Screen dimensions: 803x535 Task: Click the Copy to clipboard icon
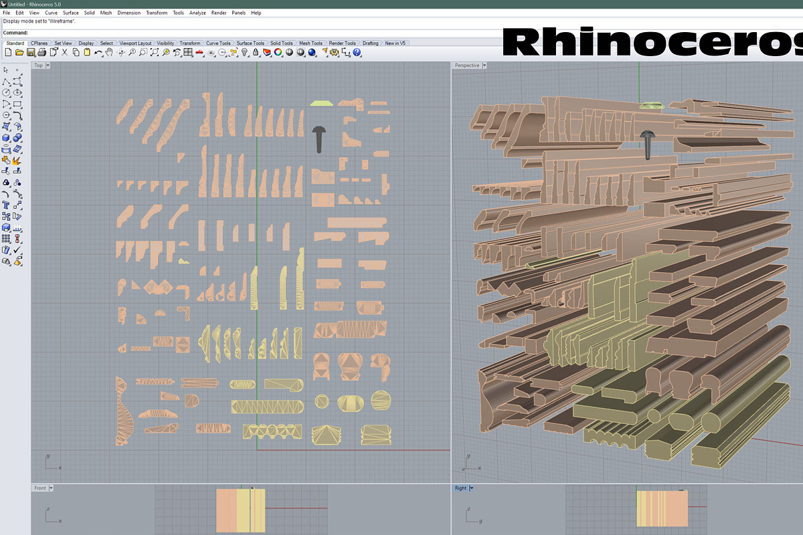pyautogui.click(x=76, y=52)
